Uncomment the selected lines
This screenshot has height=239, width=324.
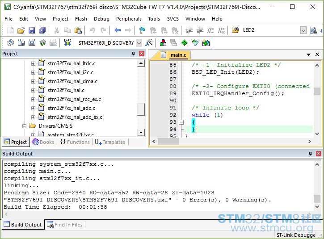click(x=221, y=30)
